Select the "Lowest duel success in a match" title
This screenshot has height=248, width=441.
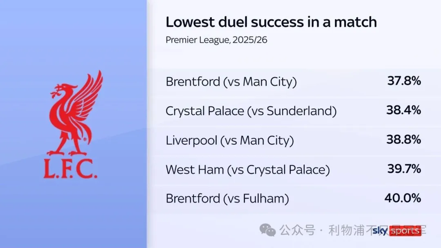click(271, 22)
